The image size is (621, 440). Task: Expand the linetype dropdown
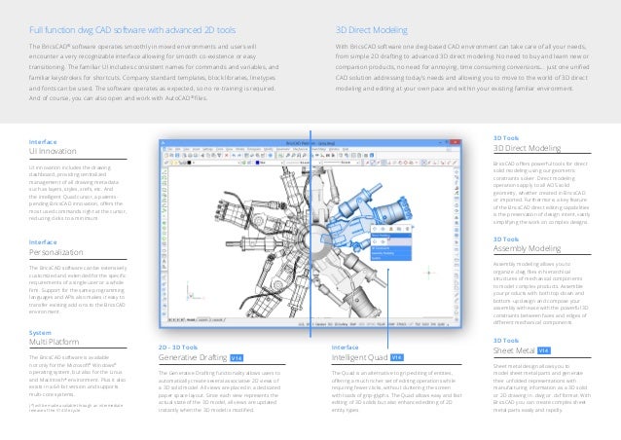[319, 163]
